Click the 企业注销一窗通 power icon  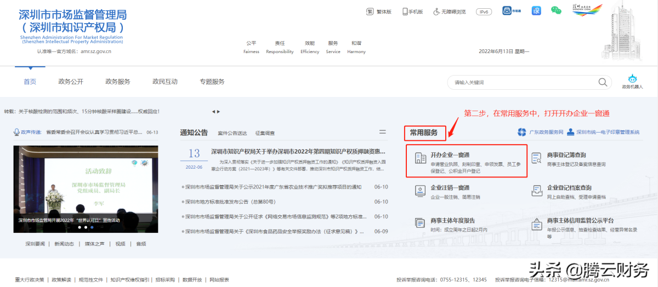[x=421, y=191]
